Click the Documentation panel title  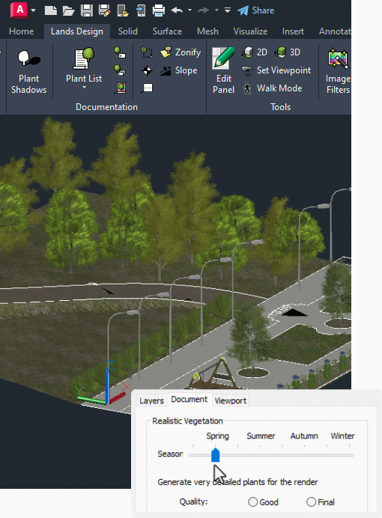coord(106,107)
